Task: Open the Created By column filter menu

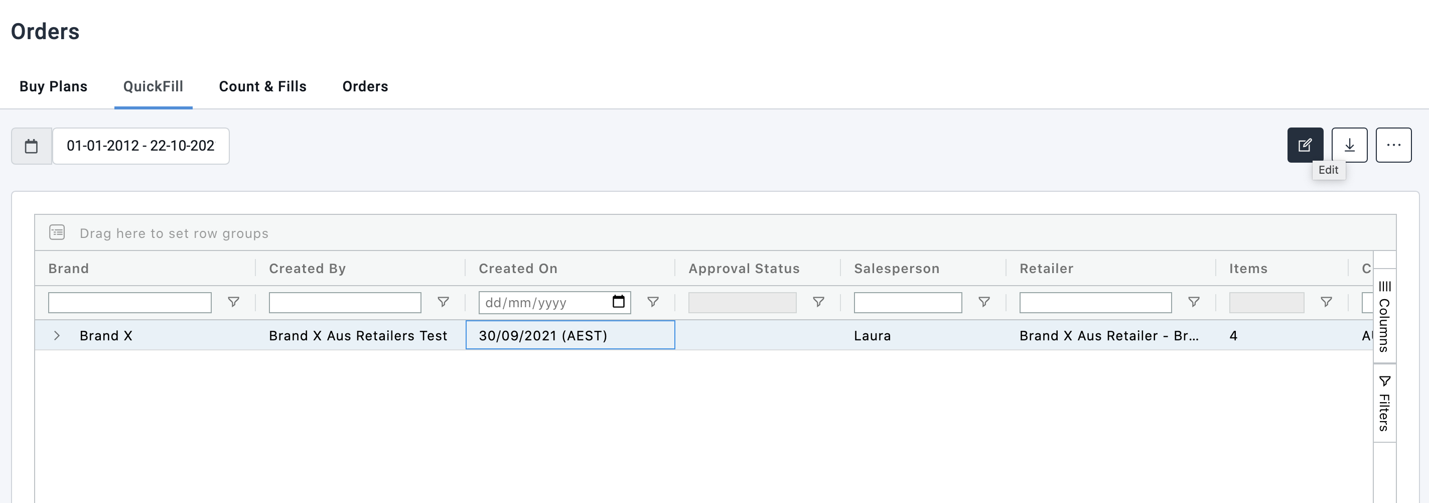Action: coord(443,303)
